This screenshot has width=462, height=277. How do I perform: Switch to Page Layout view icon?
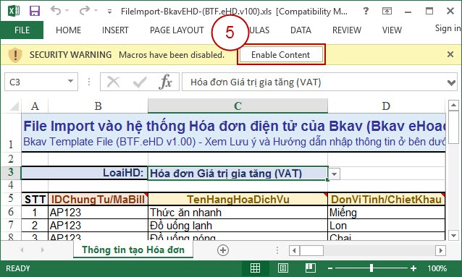[x=283, y=268]
